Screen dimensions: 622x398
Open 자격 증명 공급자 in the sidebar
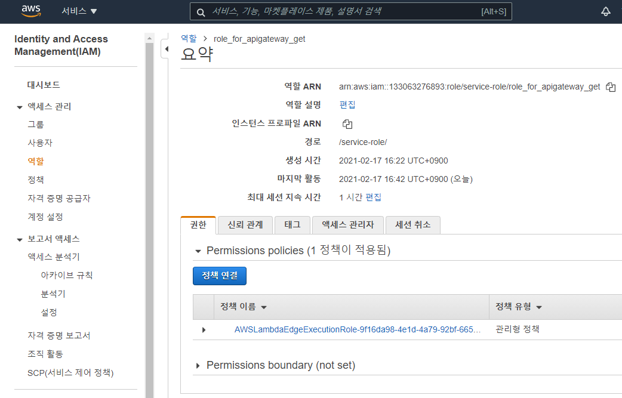coord(59,198)
